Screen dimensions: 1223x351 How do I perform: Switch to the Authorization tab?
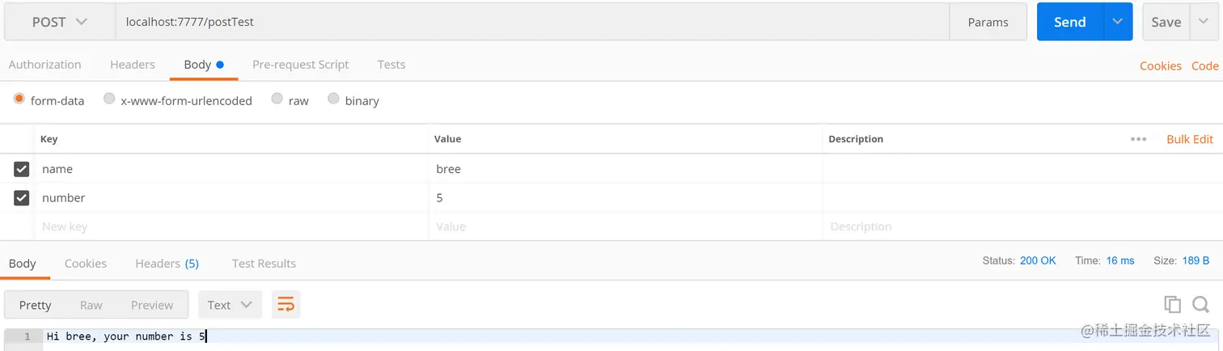coord(44,65)
